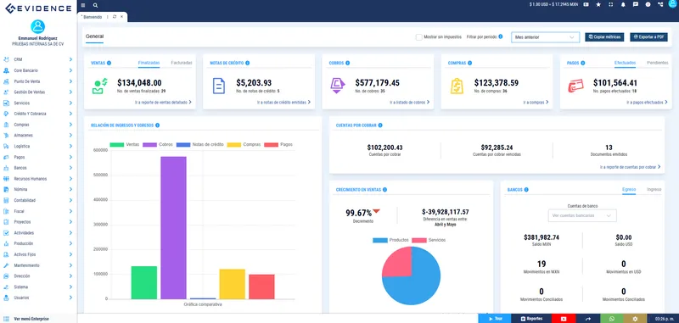Viewport: 679px width, 323px height.
Task: Open the Mes anterior period dropdown
Action: (545, 37)
